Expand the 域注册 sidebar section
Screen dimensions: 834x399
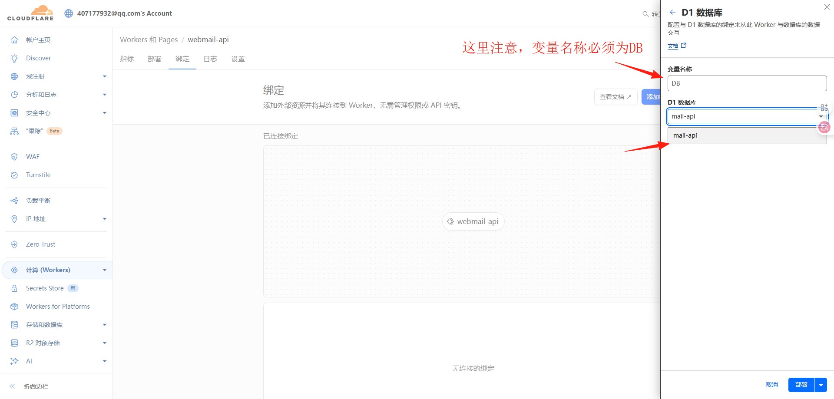pyautogui.click(x=35, y=76)
